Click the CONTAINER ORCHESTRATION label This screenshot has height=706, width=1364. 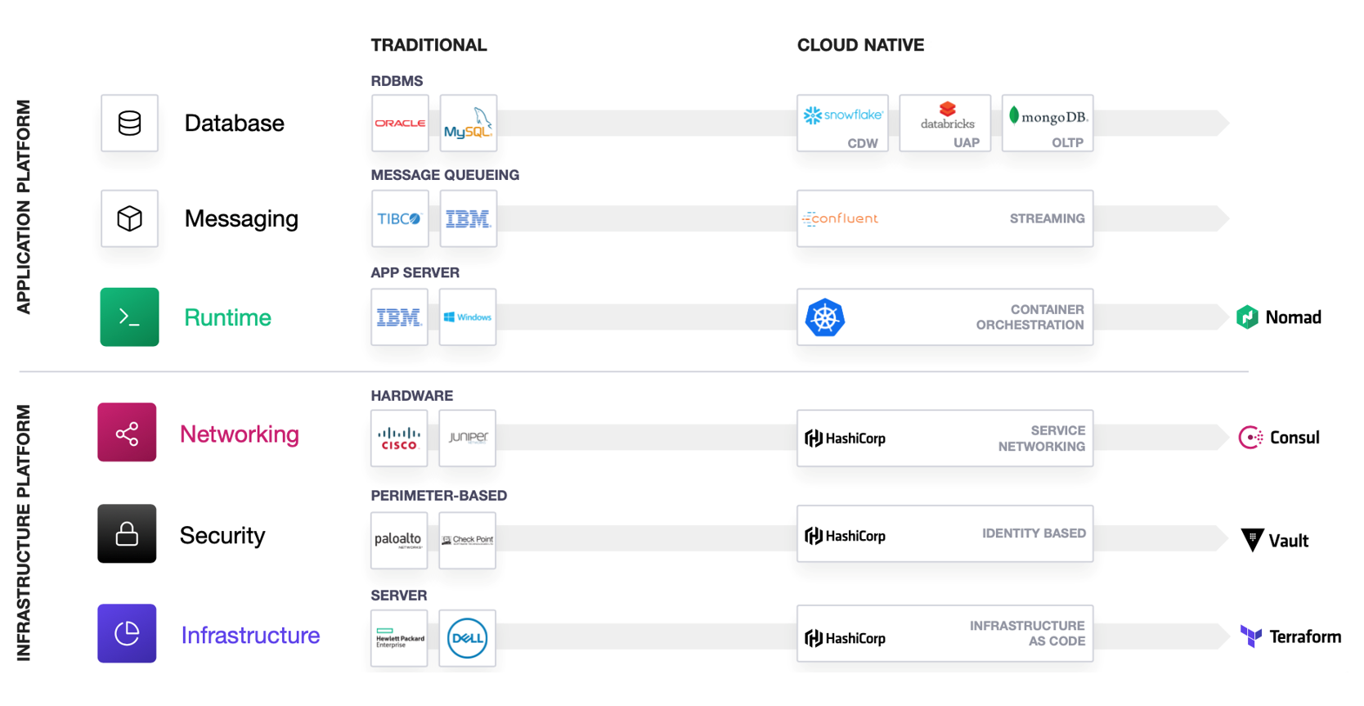(1030, 317)
